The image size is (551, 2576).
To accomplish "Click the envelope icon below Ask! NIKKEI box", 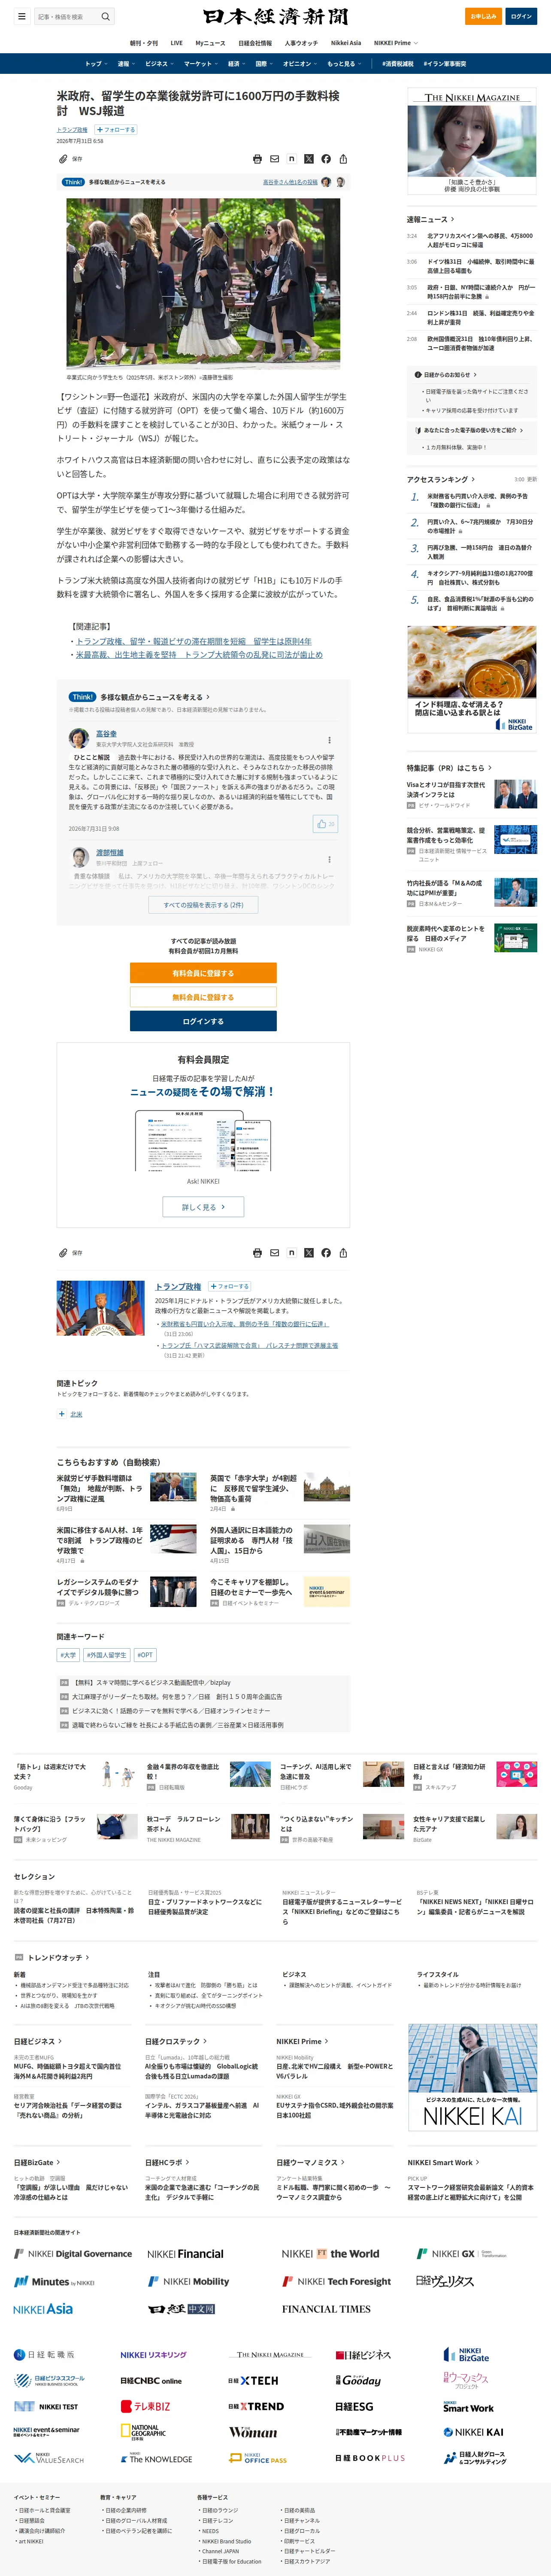I will click(274, 1253).
